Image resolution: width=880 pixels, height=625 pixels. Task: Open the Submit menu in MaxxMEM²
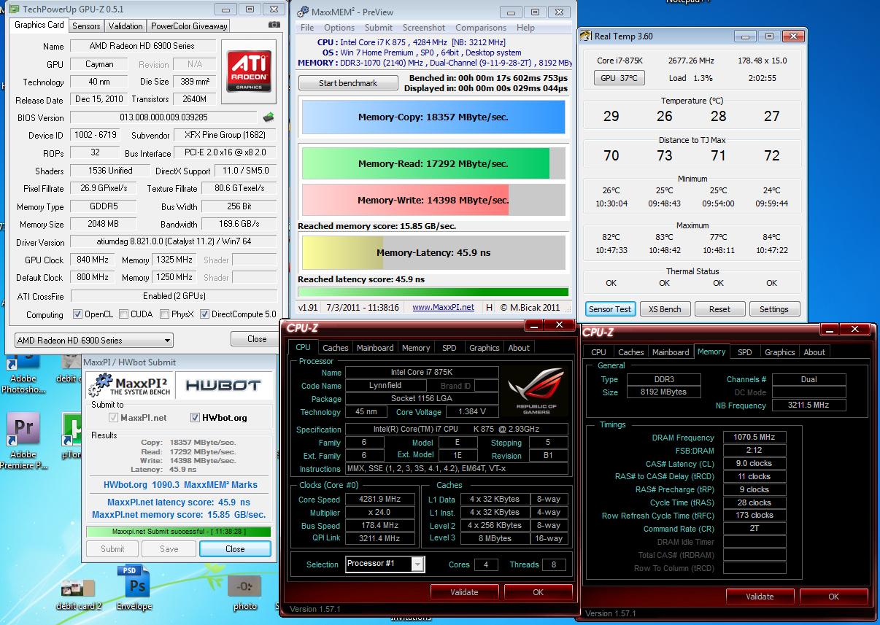tap(379, 28)
